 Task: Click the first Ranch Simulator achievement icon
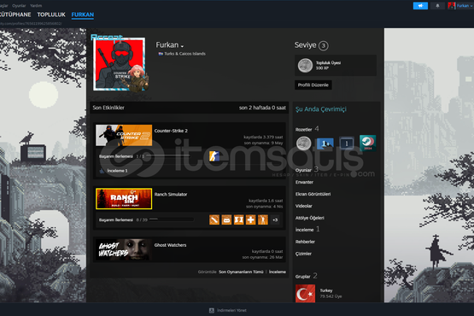click(x=214, y=219)
